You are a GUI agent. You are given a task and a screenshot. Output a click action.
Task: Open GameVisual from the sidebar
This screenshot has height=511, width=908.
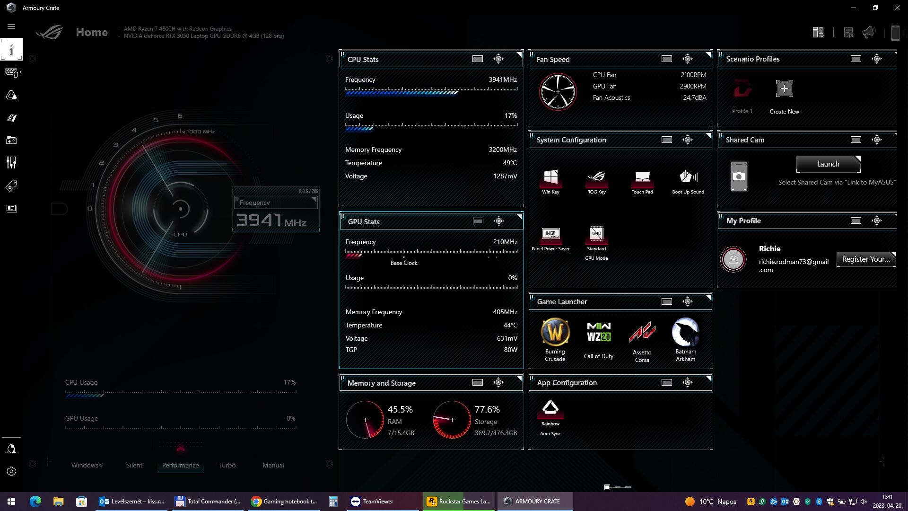(11, 118)
